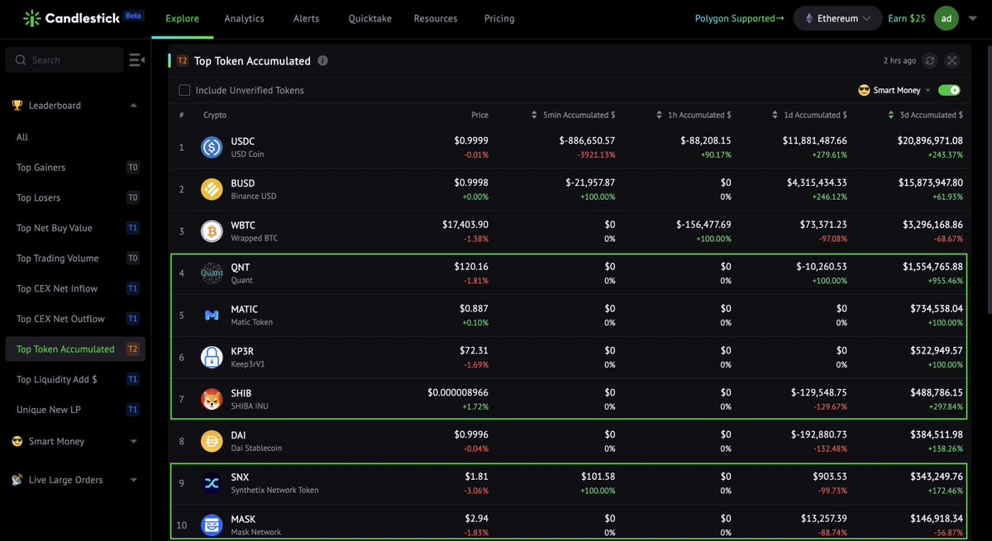Click inside the Search field
The image size is (992, 541).
[64, 59]
